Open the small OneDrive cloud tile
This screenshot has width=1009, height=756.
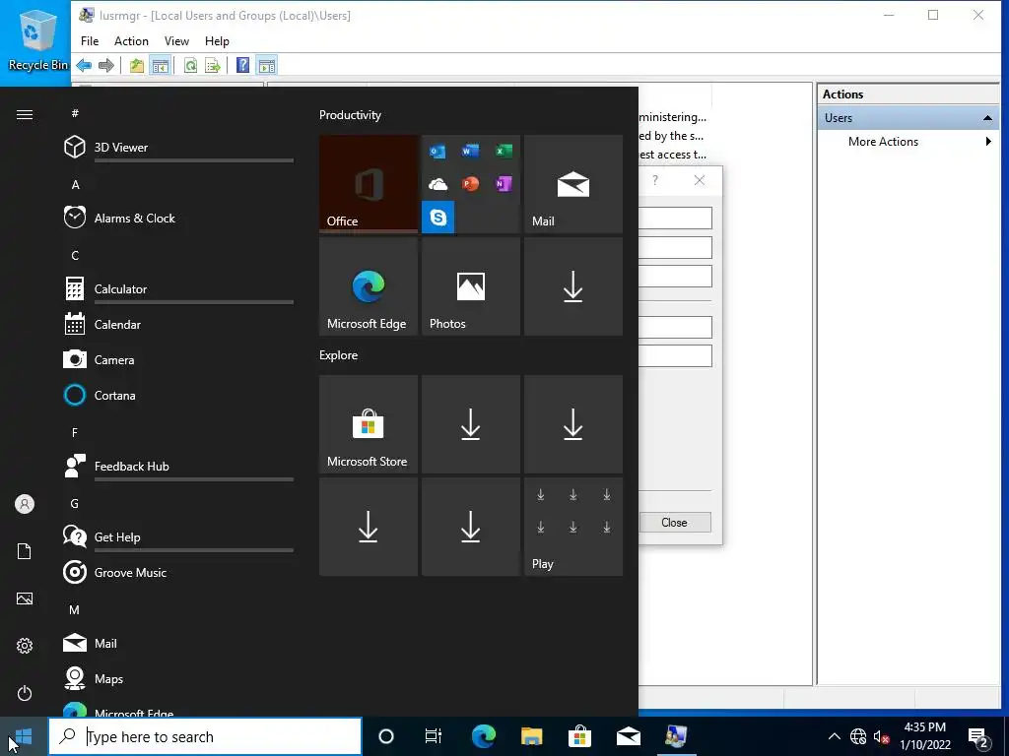click(437, 184)
